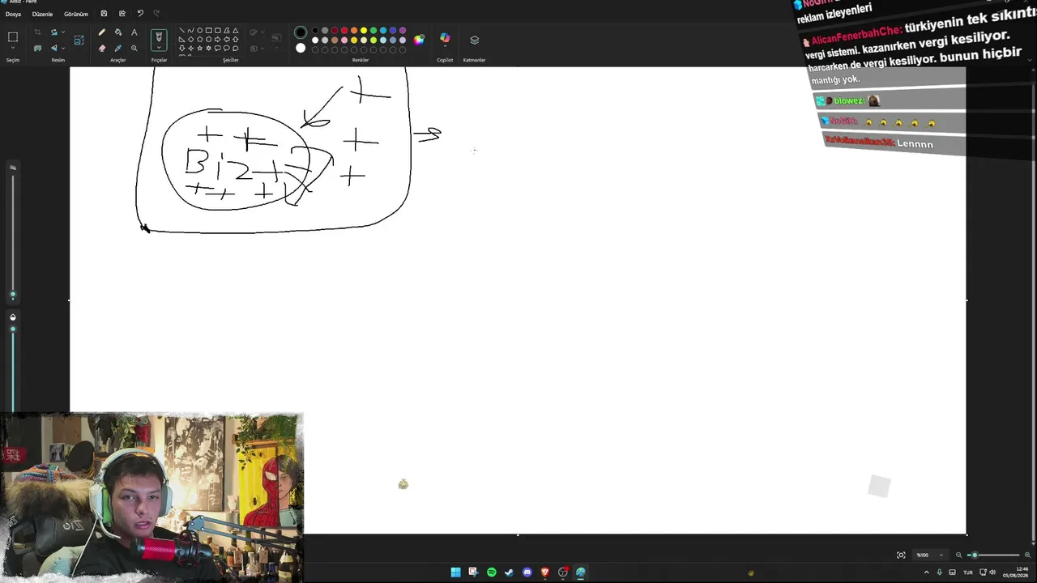Select the Color picker eyedropper tool
Image resolution: width=1037 pixels, height=583 pixels.
pos(118,48)
